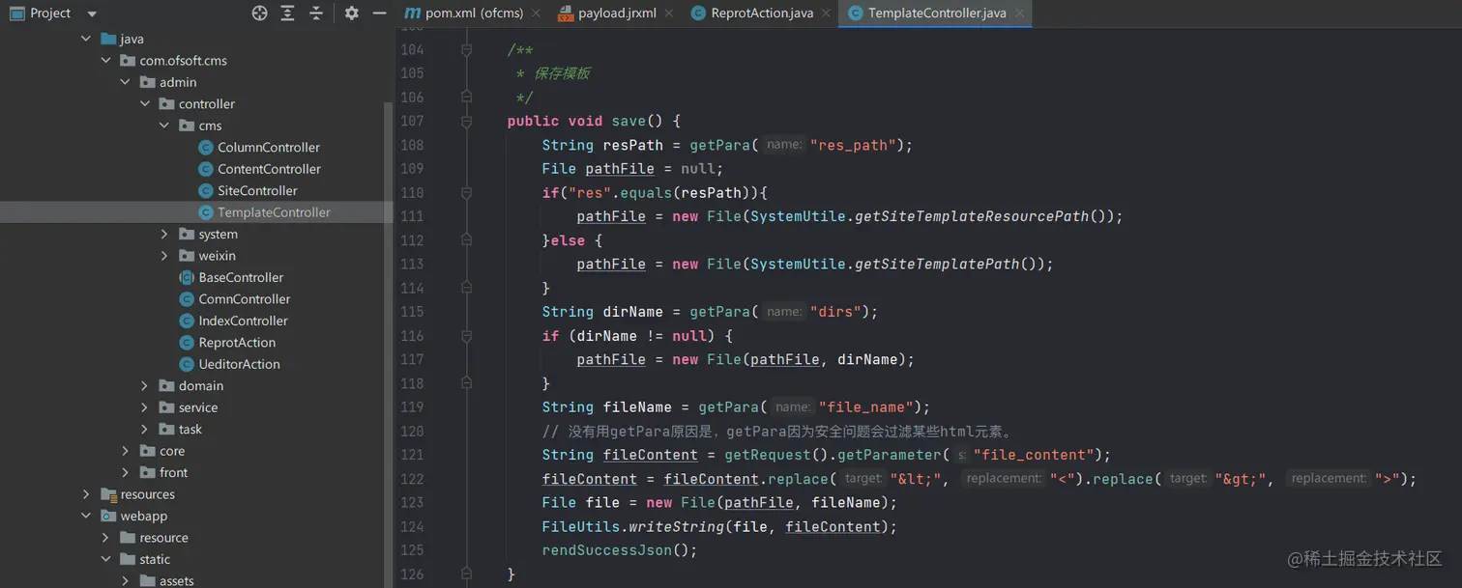
Task: Click the Collapse All icon in Project toolbar
Action: 316,13
